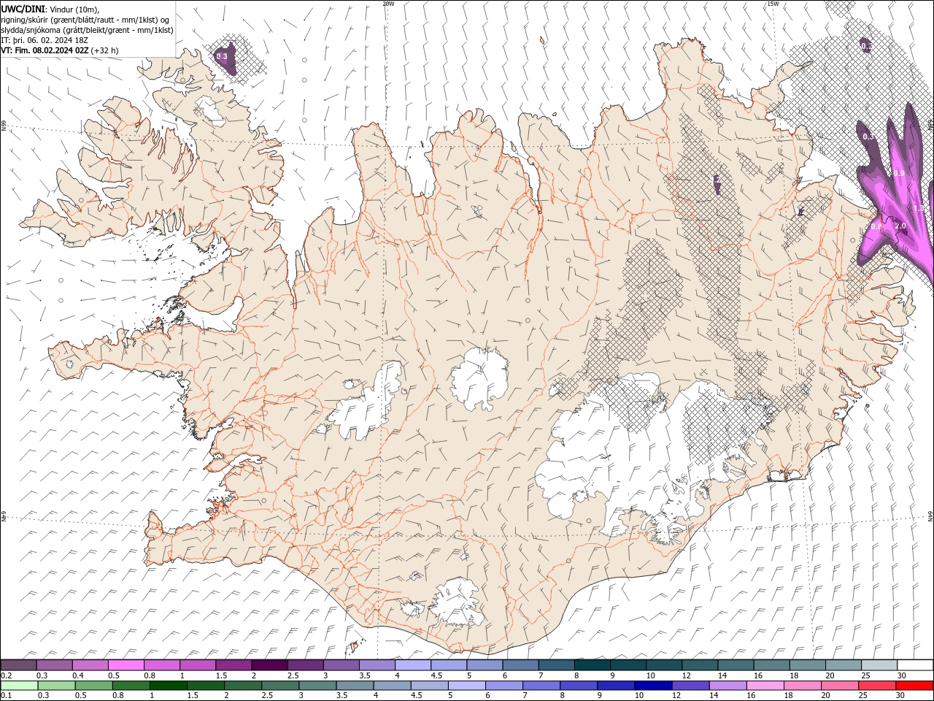The height and width of the screenshot is (701, 934).
Task: Click the palest green 0.1 rain swatch
Action: click(x=19, y=686)
